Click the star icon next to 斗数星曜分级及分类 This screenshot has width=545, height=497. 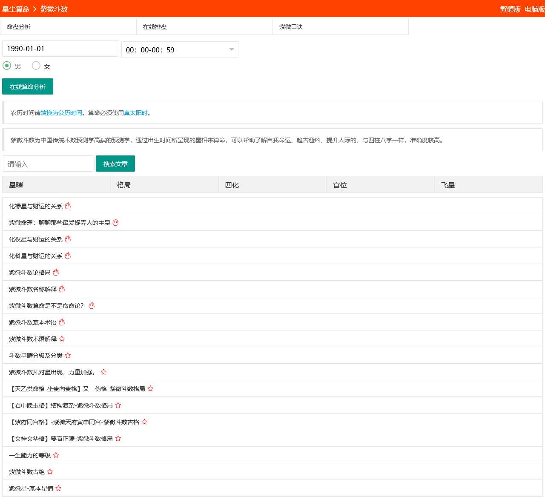[68, 355]
